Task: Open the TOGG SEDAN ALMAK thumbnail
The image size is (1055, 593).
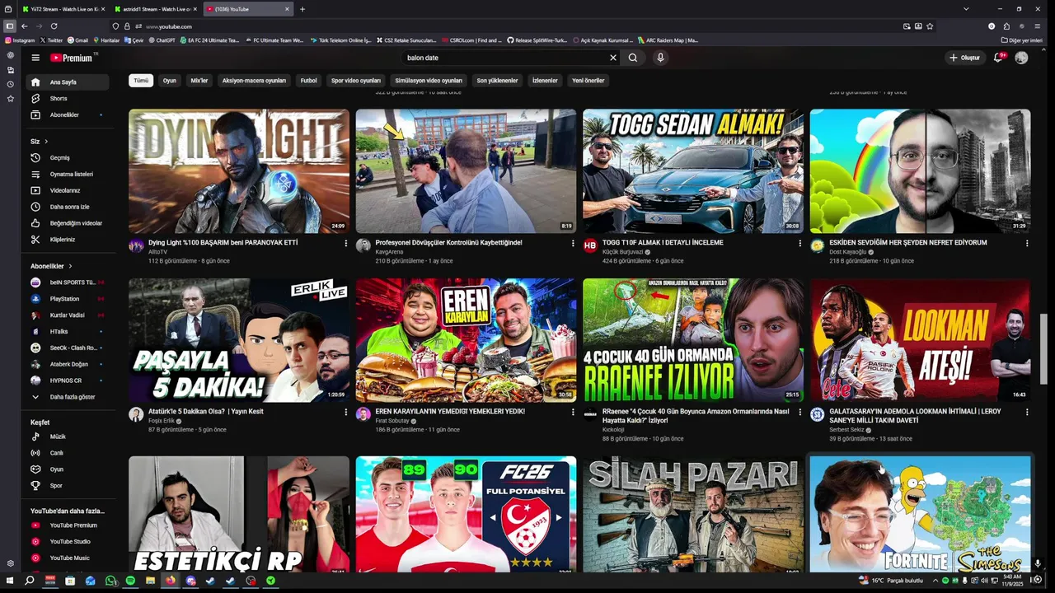Action: [693, 171]
